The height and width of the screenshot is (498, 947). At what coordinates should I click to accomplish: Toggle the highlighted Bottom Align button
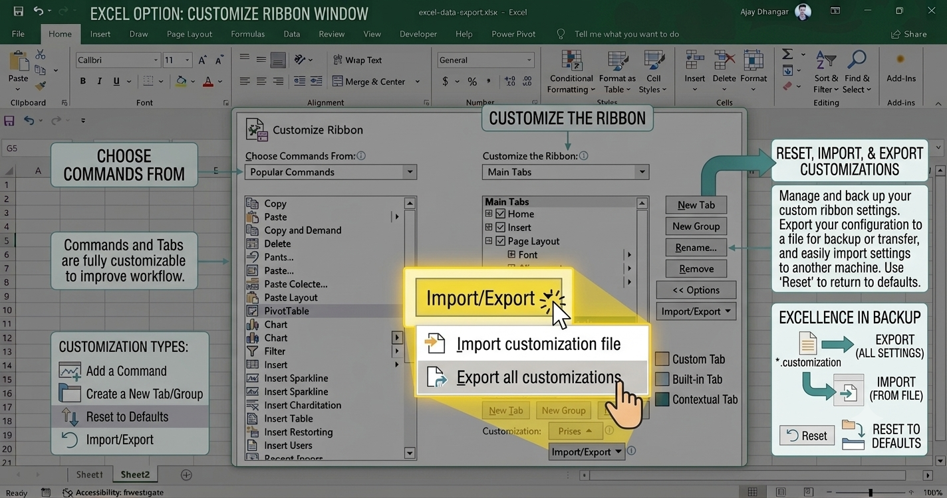278,60
